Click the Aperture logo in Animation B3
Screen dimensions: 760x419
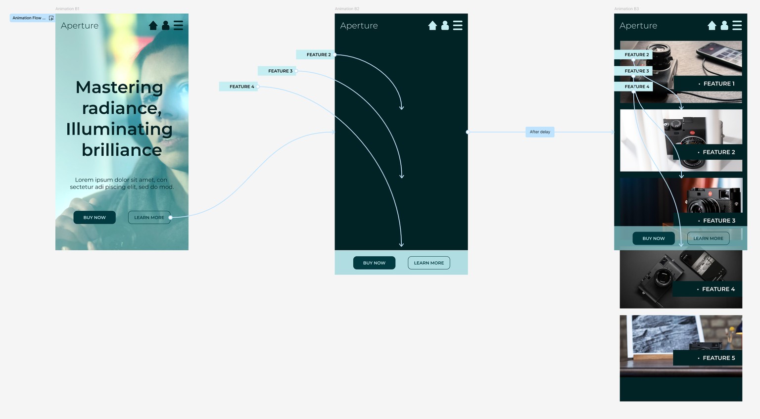click(x=638, y=26)
